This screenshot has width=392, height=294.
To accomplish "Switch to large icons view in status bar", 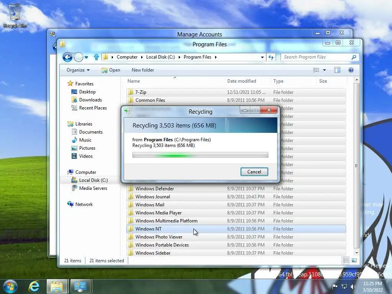I will click(x=354, y=260).
